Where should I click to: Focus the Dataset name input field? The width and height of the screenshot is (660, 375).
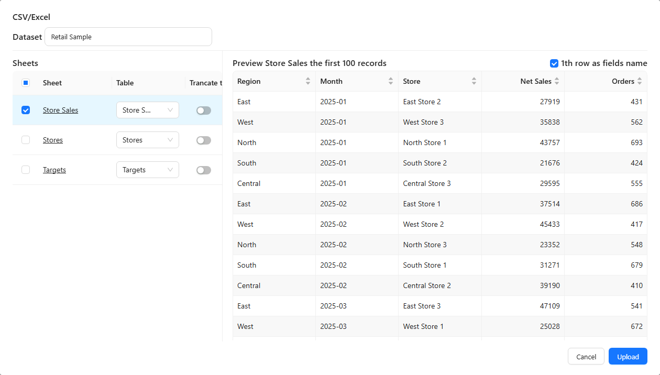point(128,37)
